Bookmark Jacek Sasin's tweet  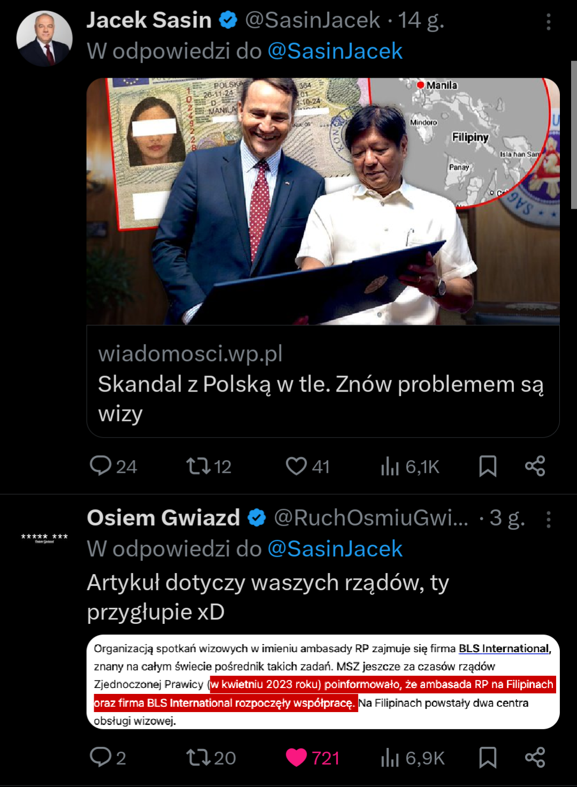point(488,466)
